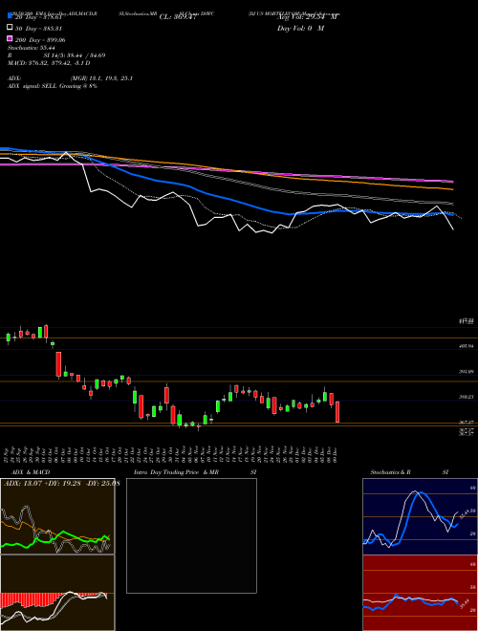
Task: Click the 'CL: 369.47' closing price value
Action: tap(178, 17)
